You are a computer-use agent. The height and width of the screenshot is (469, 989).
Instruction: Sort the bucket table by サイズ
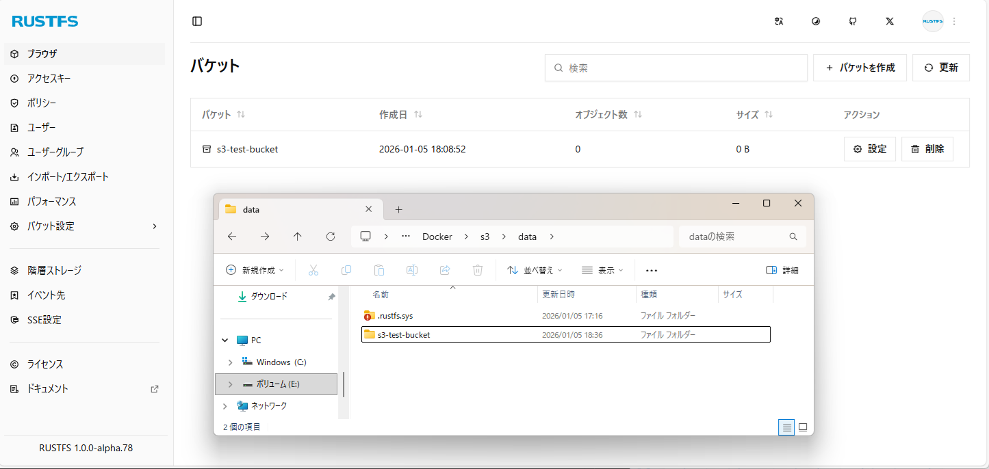click(x=769, y=115)
